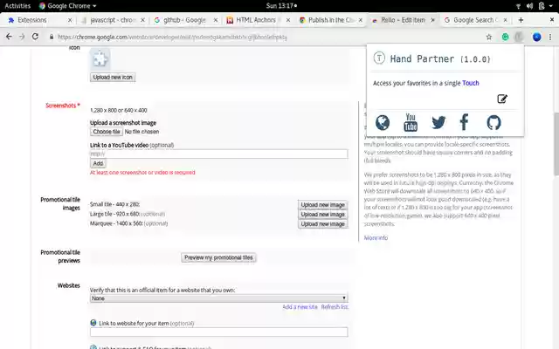
Task: Open the More info link
Action: 376,238
